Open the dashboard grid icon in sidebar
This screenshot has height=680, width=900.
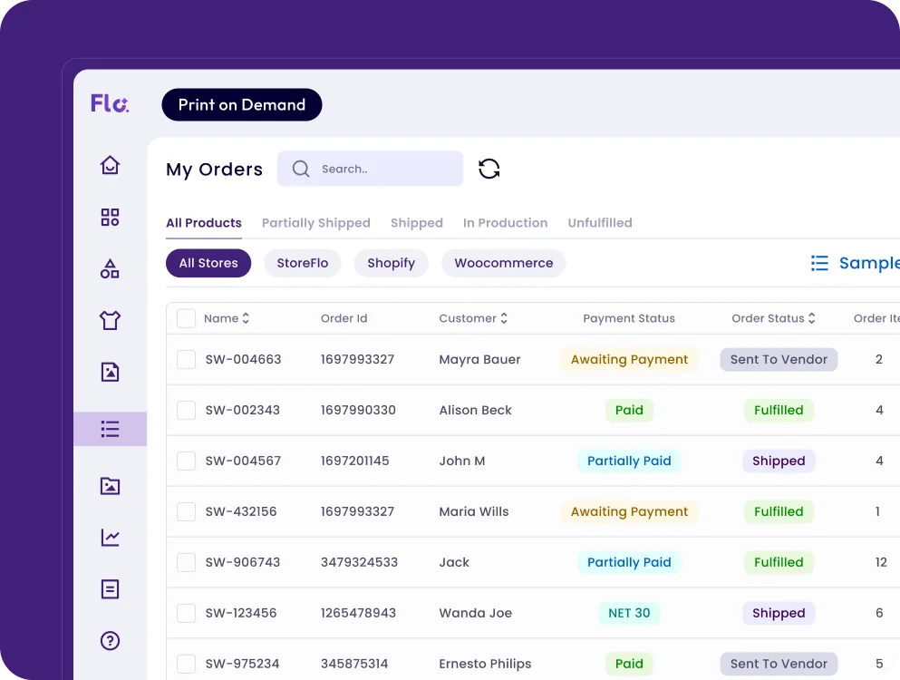coord(110,217)
